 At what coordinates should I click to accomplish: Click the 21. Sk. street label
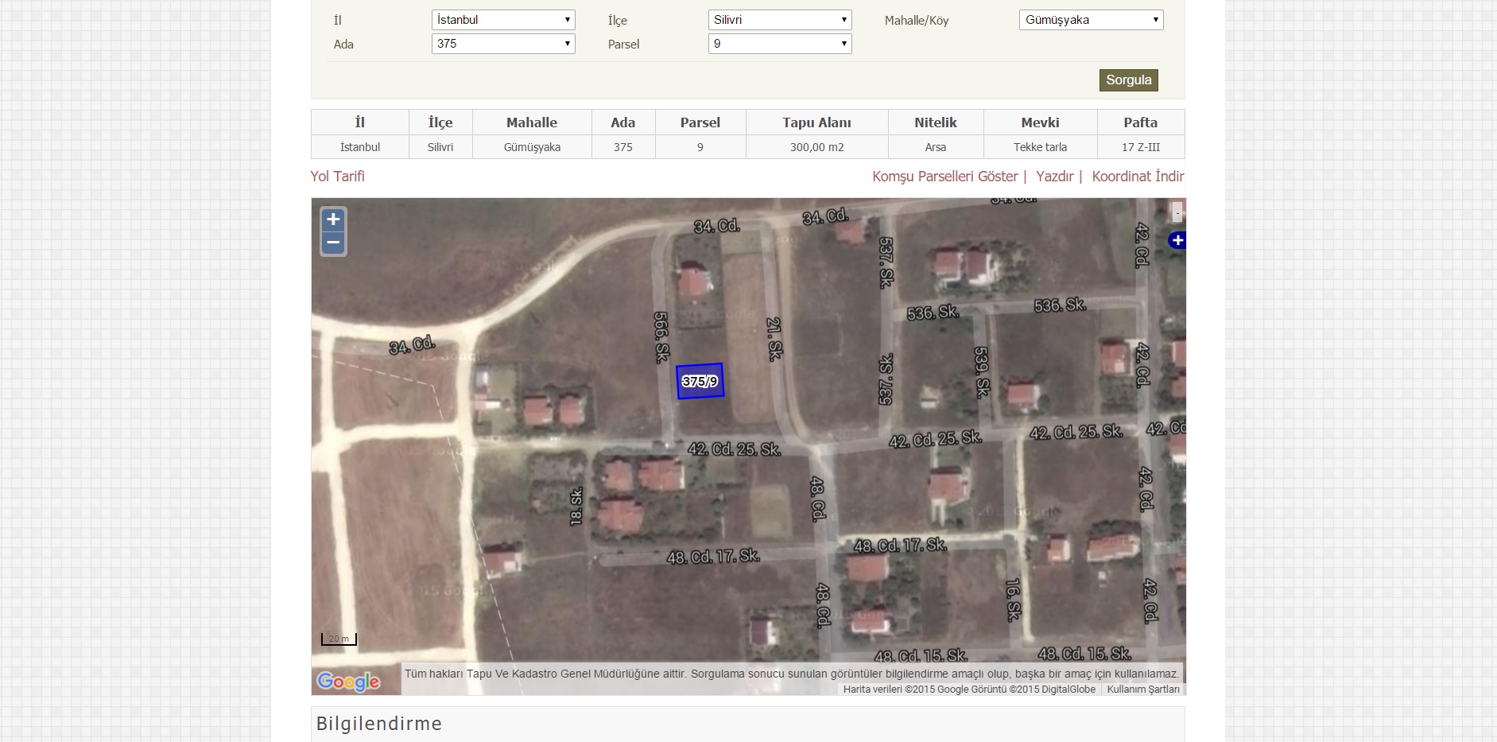point(774,340)
